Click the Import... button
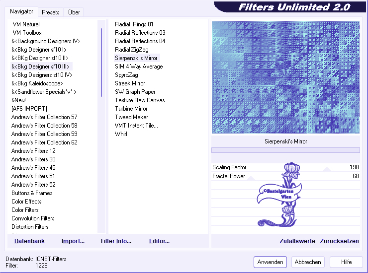The image size is (368, 273). tap(73, 241)
